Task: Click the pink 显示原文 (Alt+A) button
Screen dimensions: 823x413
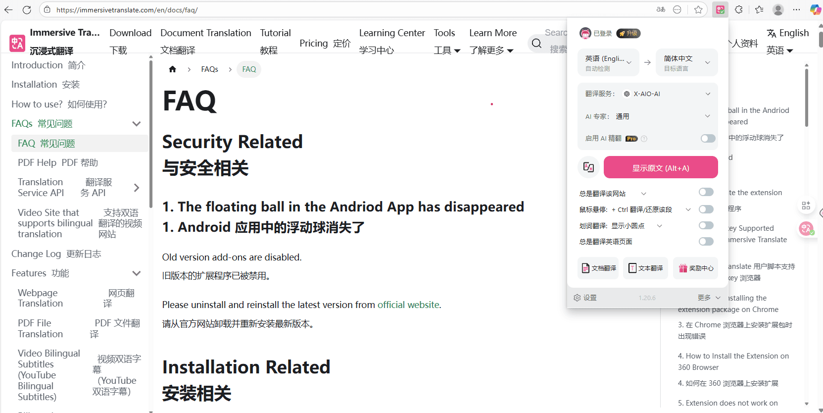Action: point(660,168)
